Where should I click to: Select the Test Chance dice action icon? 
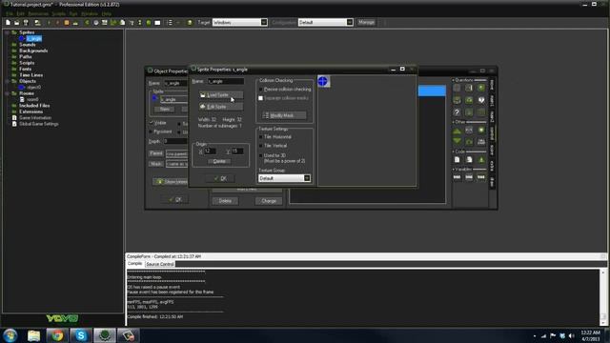pos(469,100)
